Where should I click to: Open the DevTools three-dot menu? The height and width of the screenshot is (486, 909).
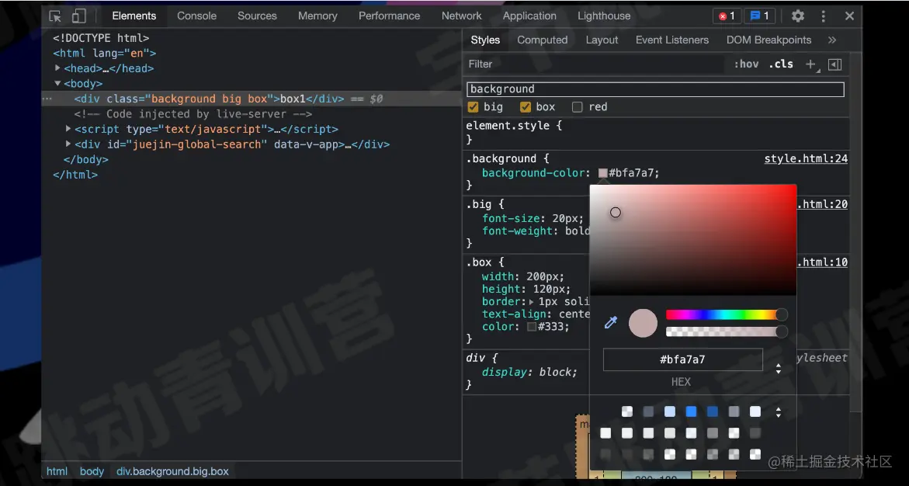click(x=823, y=16)
